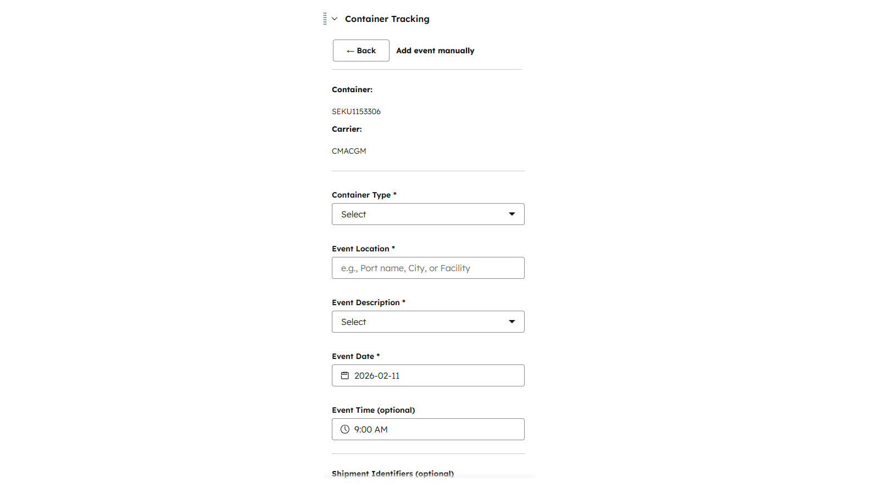
Task: Click the Event Description field label
Action: coord(366,302)
